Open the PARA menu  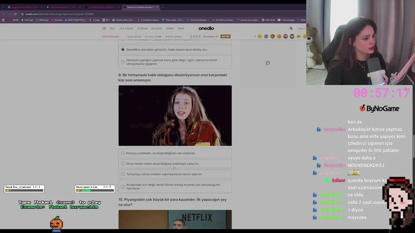point(181,28)
